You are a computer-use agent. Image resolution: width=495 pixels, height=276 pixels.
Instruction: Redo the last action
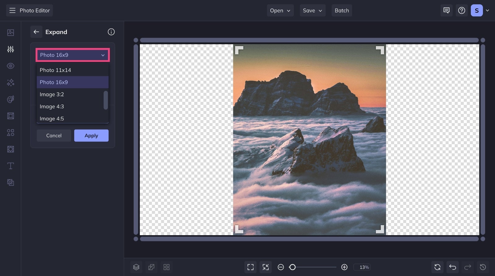[468, 267]
